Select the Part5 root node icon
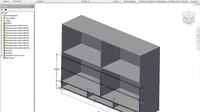 (x=2, y=13)
